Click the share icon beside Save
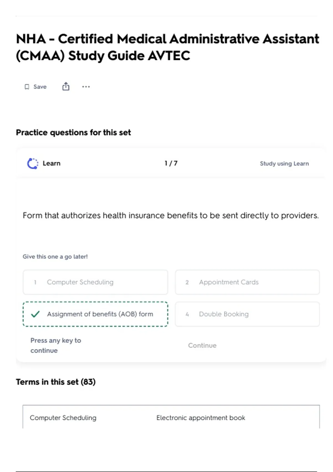333x472 pixels. [x=66, y=87]
